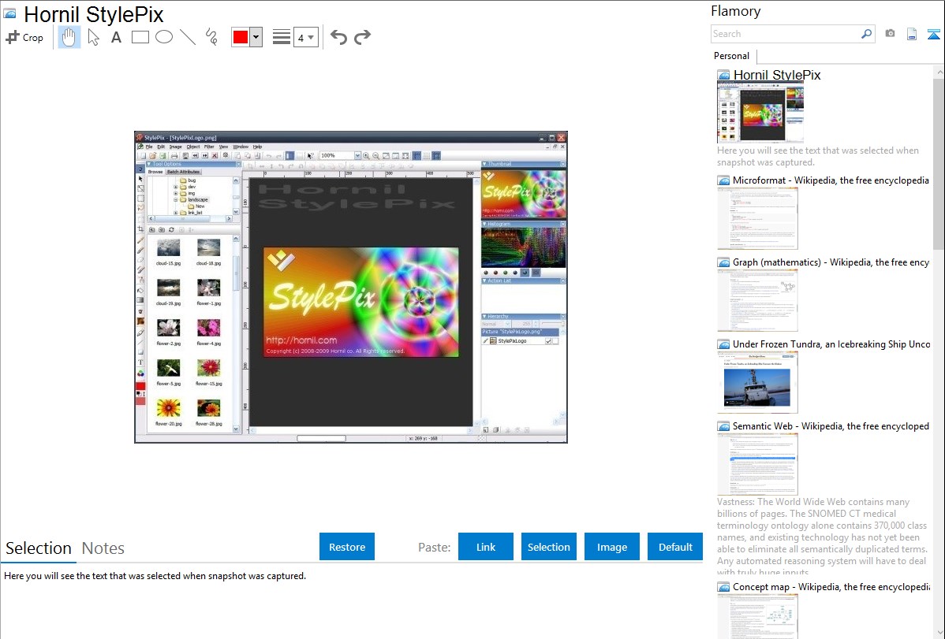Select the straight line tool
Image resolution: width=945 pixels, height=639 pixels.
click(x=188, y=37)
